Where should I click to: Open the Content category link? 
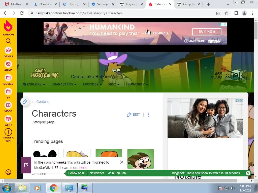pyautogui.click(x=42, y=102)
